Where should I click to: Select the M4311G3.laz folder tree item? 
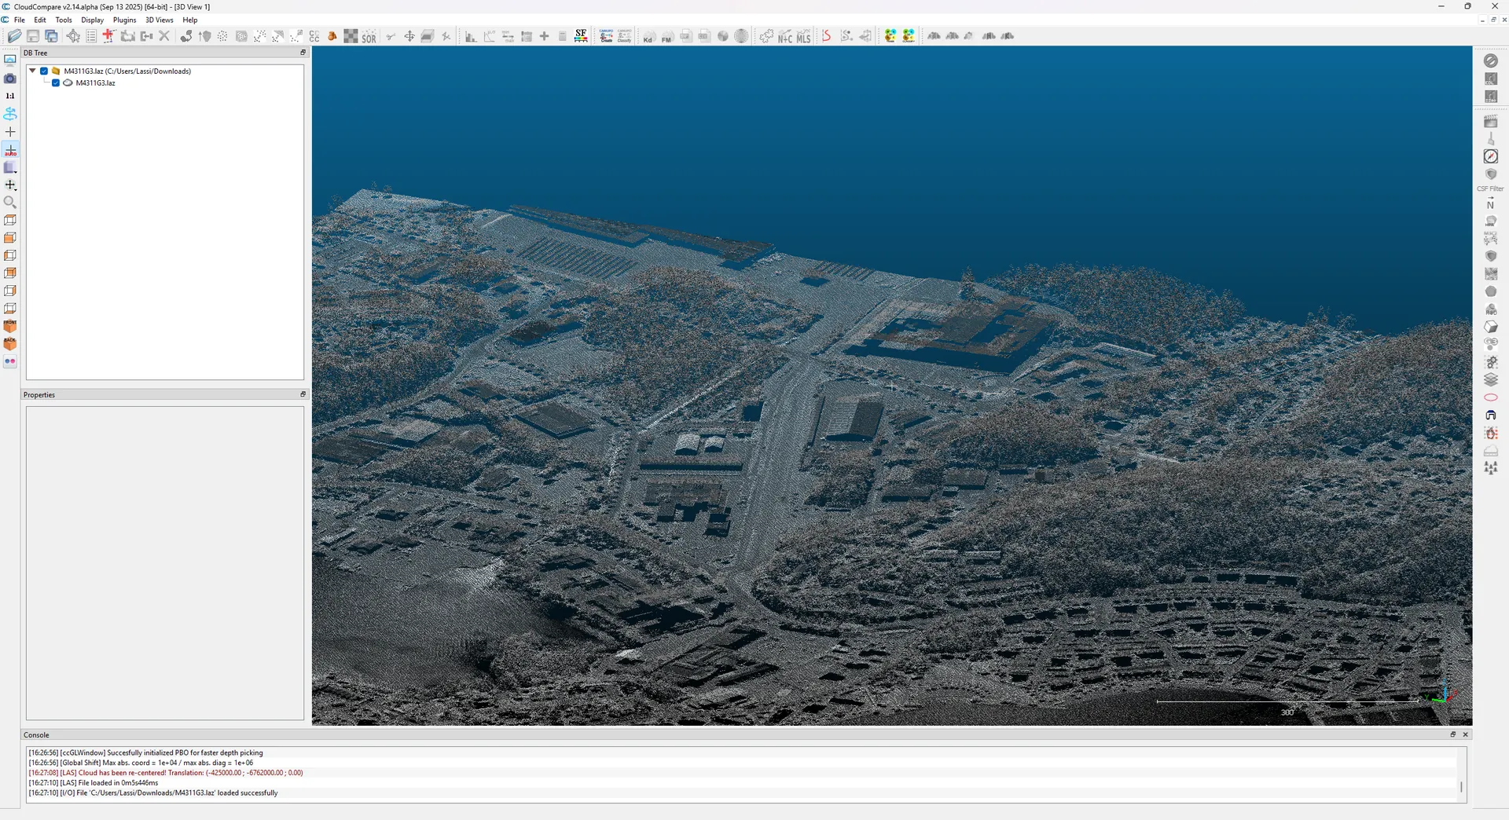click(127, 71)
